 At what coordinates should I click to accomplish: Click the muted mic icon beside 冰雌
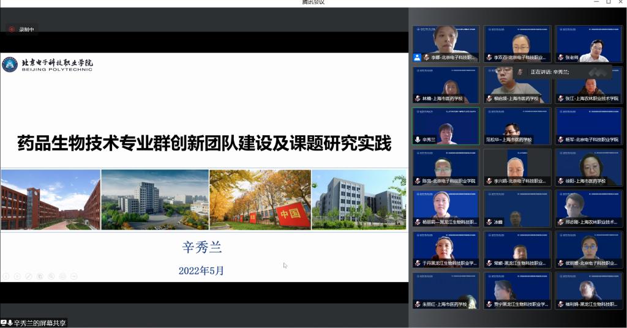point(489,222)
